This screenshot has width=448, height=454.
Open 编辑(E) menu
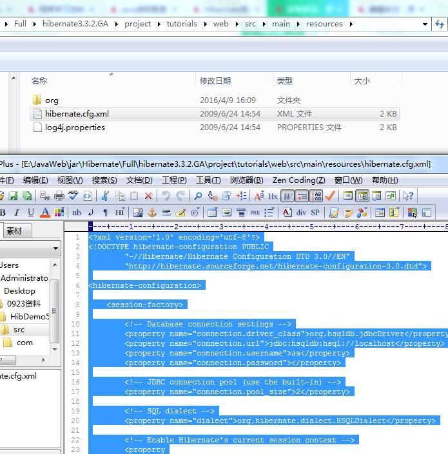tap(35, 180)
